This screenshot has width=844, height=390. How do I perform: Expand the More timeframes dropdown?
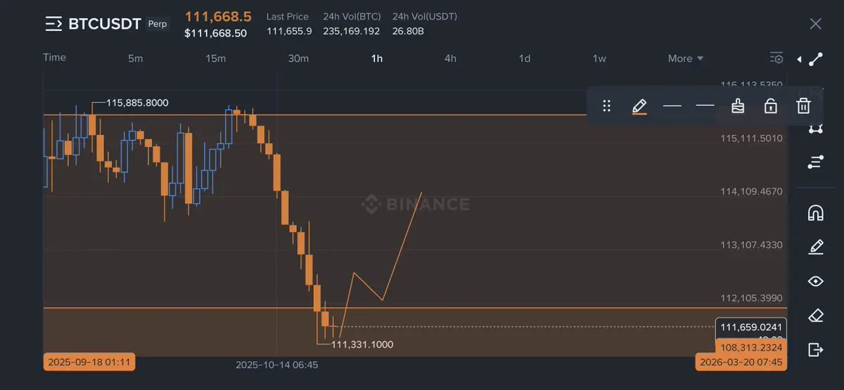click(686, 58)
